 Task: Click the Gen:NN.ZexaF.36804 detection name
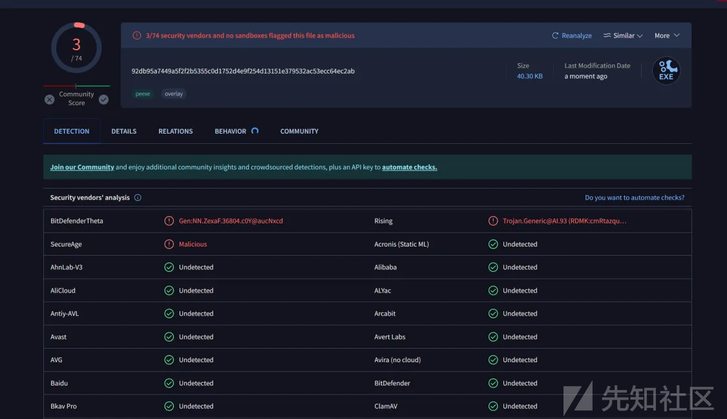(x=231, y=221)
